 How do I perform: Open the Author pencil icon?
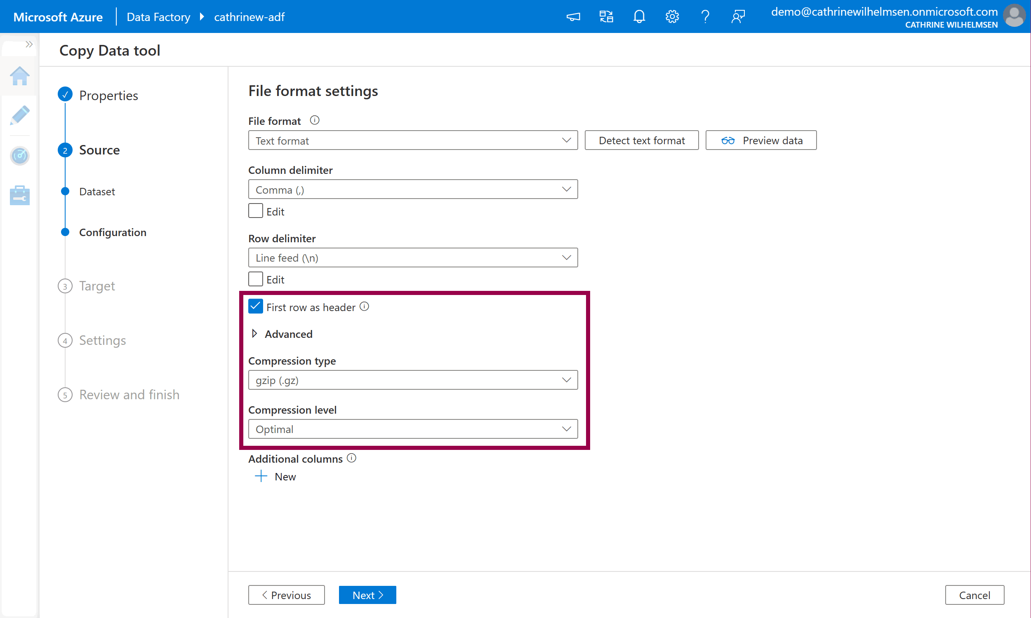(19, 115)
